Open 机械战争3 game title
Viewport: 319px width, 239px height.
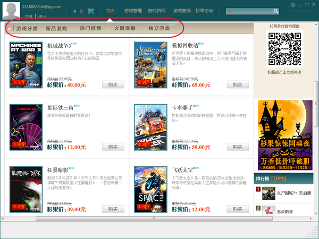click(x=59, y=46)
